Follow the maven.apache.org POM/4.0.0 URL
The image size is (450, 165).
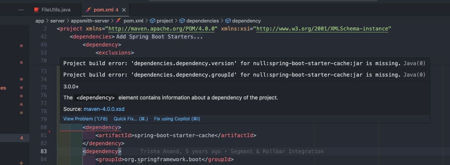pos(163,29)
